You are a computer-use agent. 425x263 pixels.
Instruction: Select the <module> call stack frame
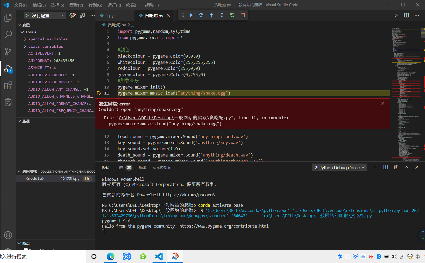[x=56, y=178]
